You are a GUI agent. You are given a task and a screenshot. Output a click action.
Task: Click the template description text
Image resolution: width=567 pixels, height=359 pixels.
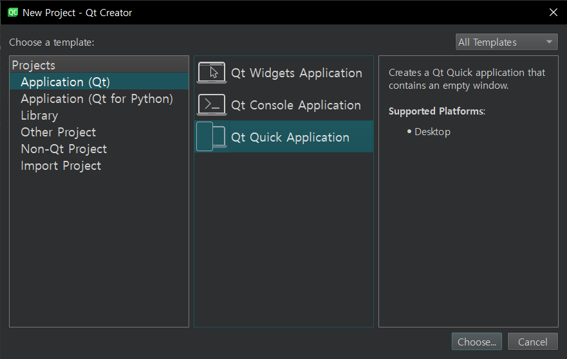click(467, 79)
